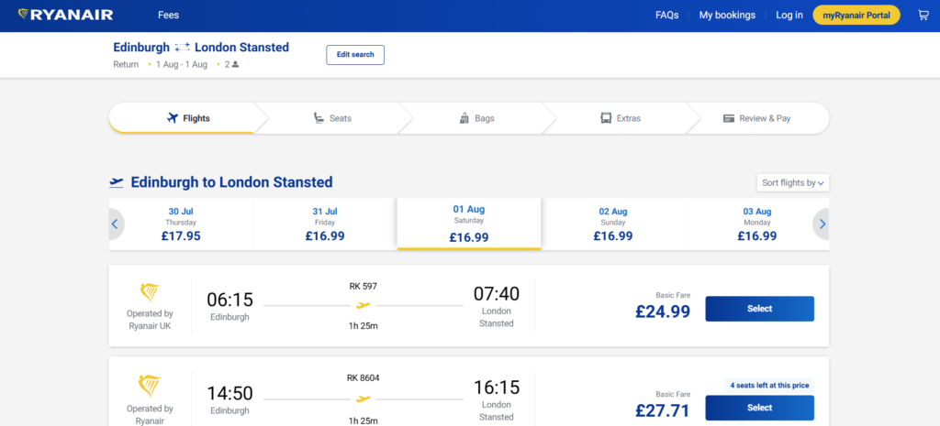Click the Ryanair logo in header
Image resolution: width=940 pixels, height=426 pixels.
65,15
